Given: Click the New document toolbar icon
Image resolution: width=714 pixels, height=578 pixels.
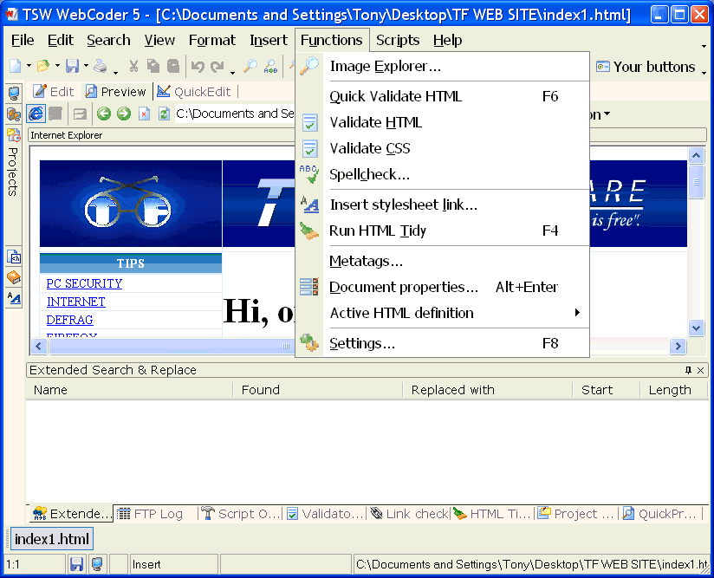Looking at the screenshot, I should tap(16, 67).
